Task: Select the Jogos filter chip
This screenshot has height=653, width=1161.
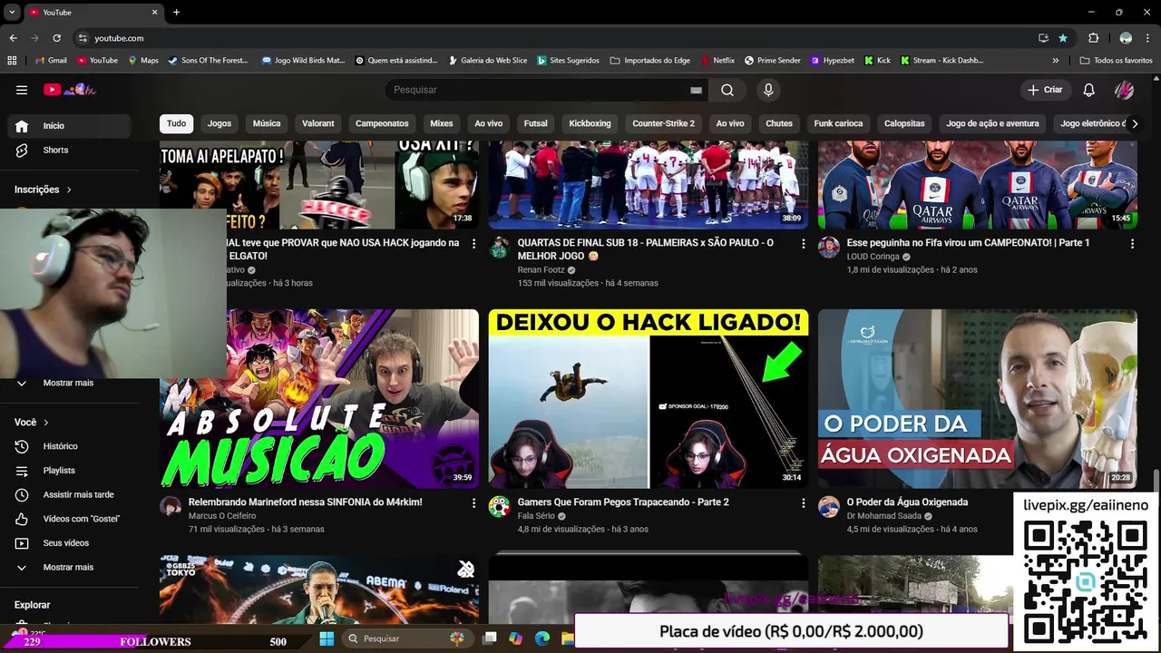Action: [x=220, y=123]
